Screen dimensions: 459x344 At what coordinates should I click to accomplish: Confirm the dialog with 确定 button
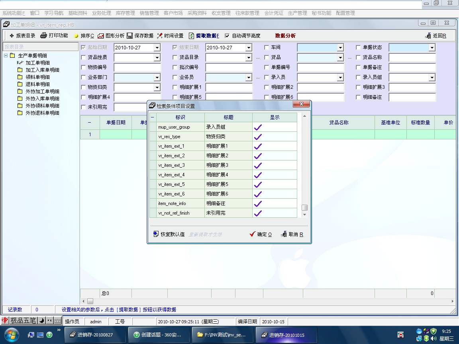(x=261, y=234)
